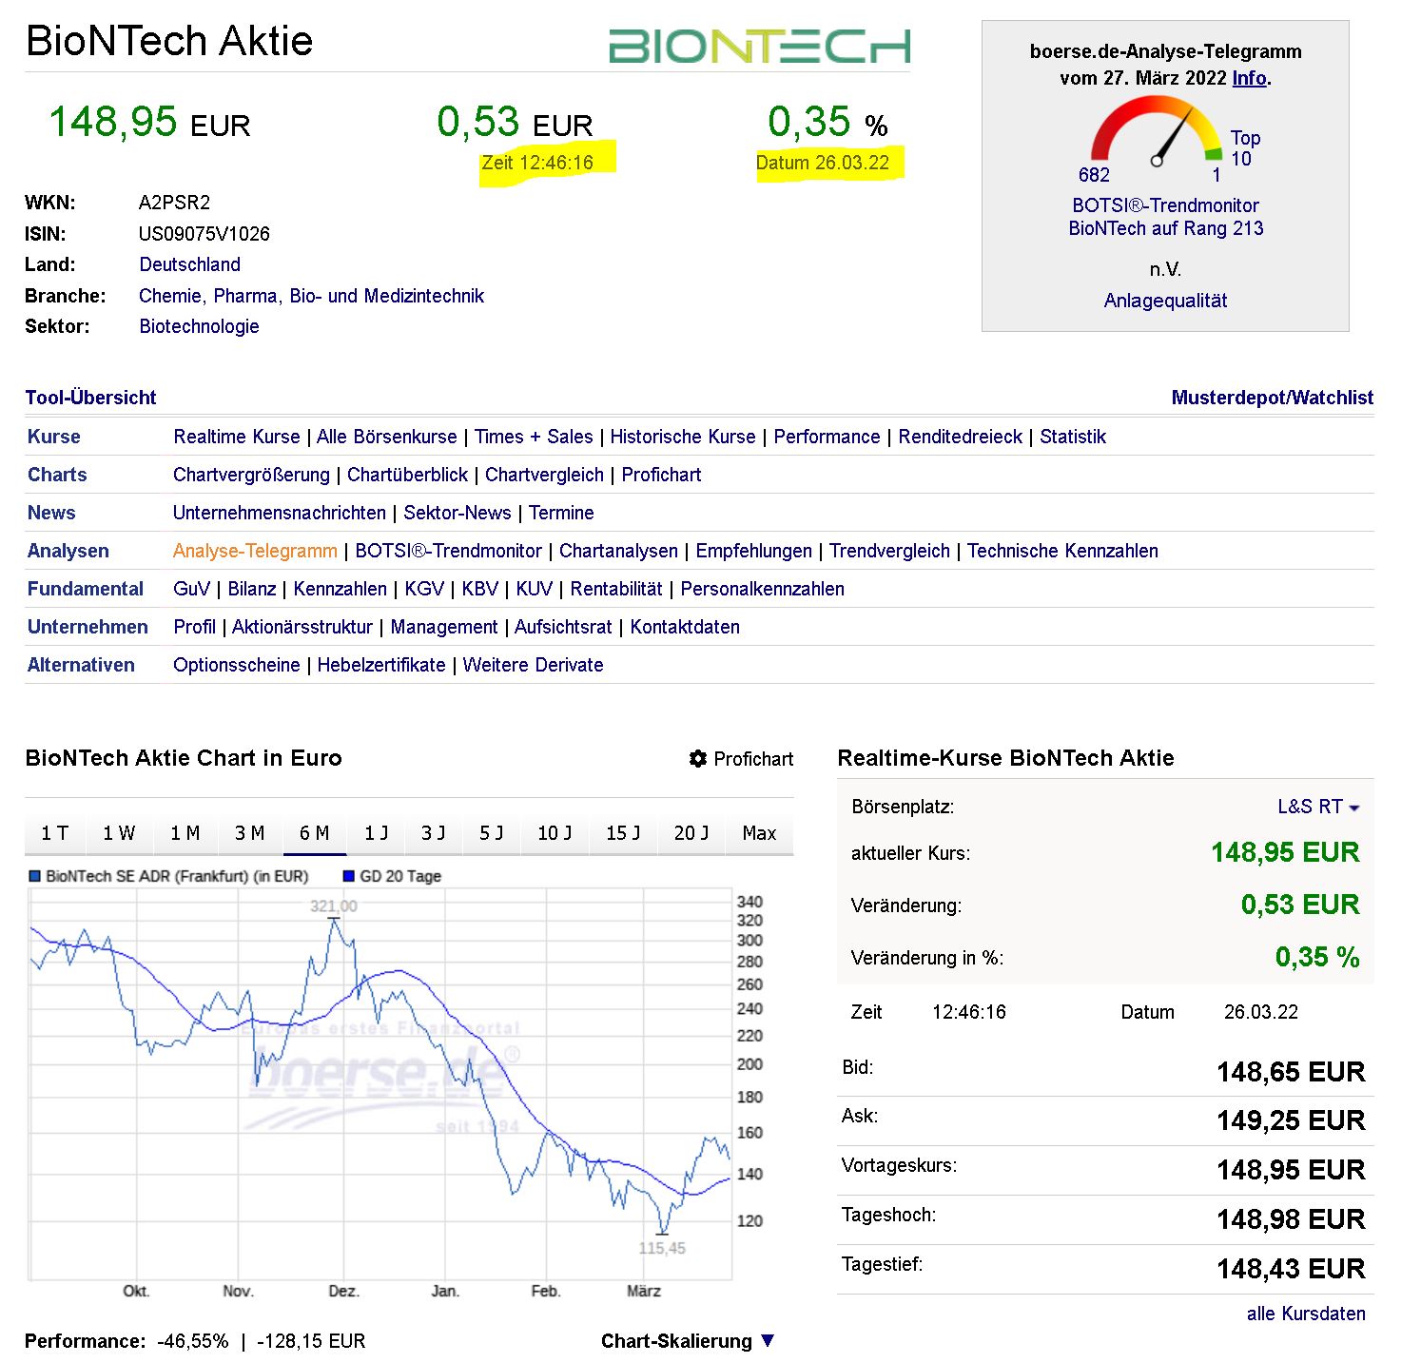Open Chemie, Pharma, Bio- und Medizintechnik
The width and height of the screenshot is (1421, 1363).
[311, 296]
